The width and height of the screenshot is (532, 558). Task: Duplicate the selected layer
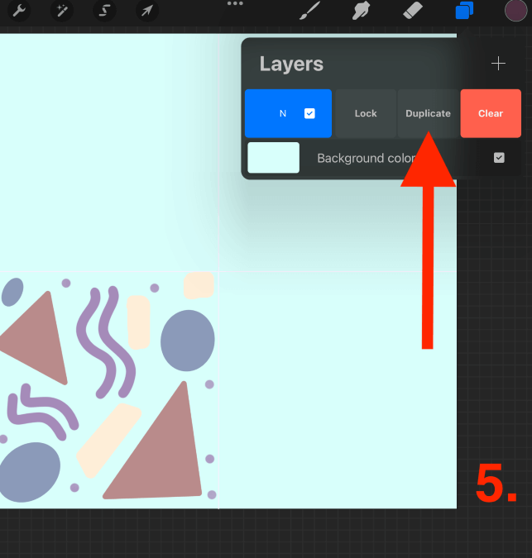click(428, 113)
